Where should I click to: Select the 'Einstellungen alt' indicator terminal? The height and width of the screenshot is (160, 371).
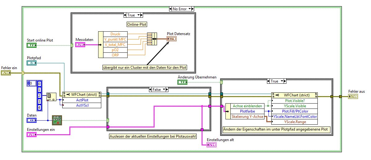coord(211,145)
